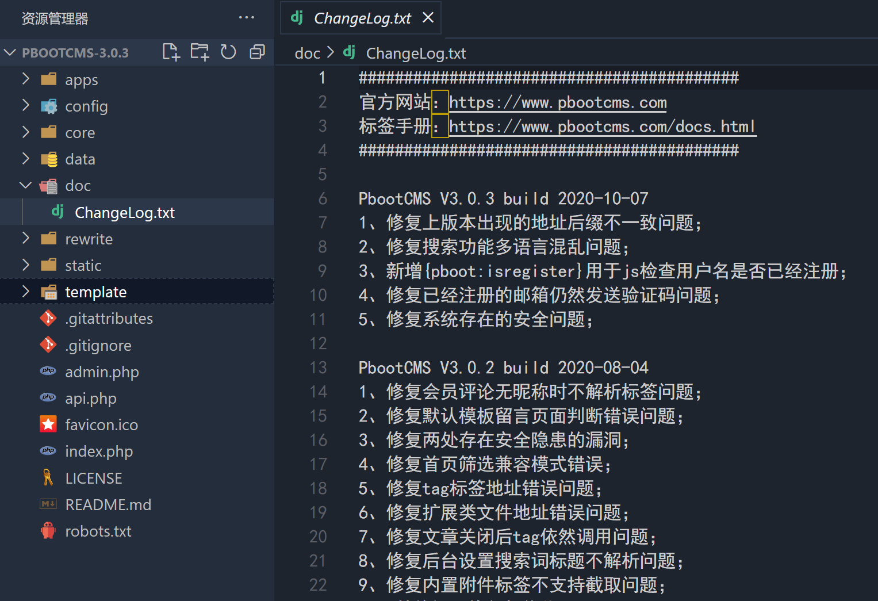Click the doc folder document icon
Image resolution: width=878 pixels, height=601 pixels.
point(49,186)
